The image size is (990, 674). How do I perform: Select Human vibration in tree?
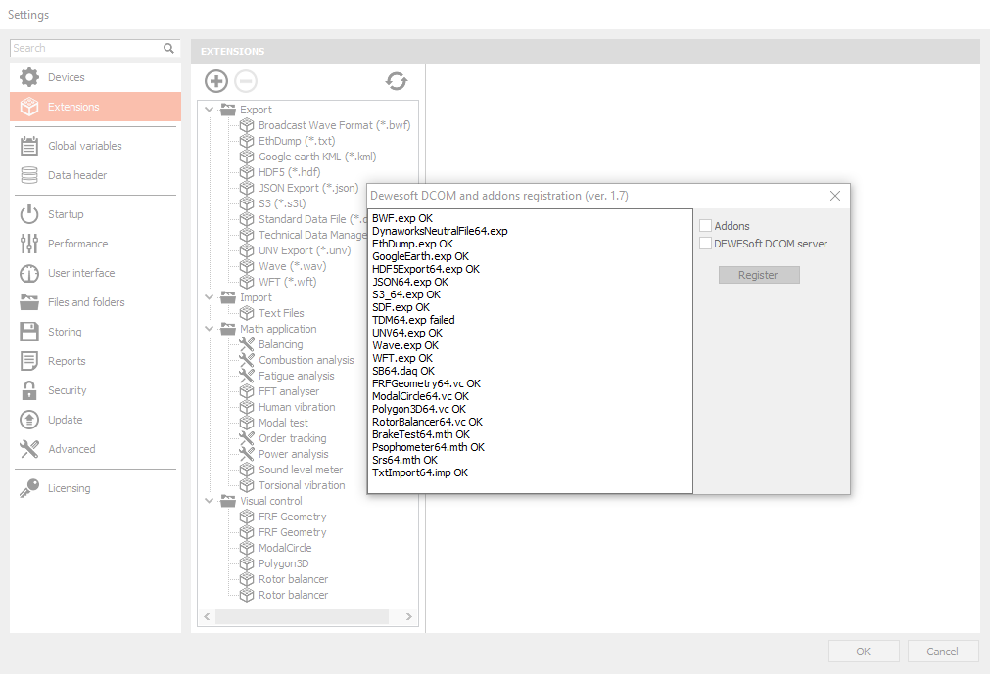pos(297,407)
